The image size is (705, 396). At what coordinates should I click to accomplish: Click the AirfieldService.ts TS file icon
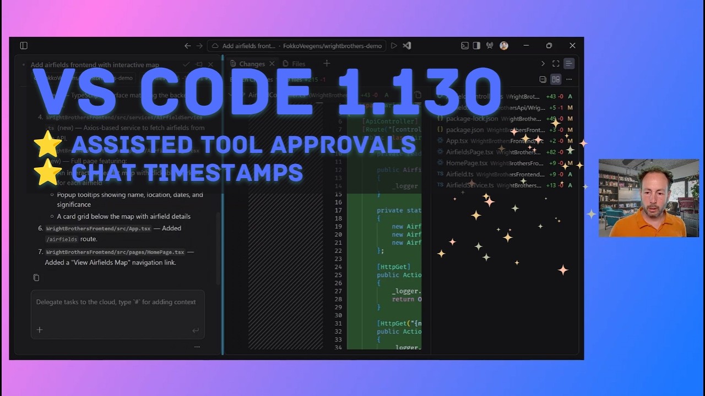pos(440,185)
